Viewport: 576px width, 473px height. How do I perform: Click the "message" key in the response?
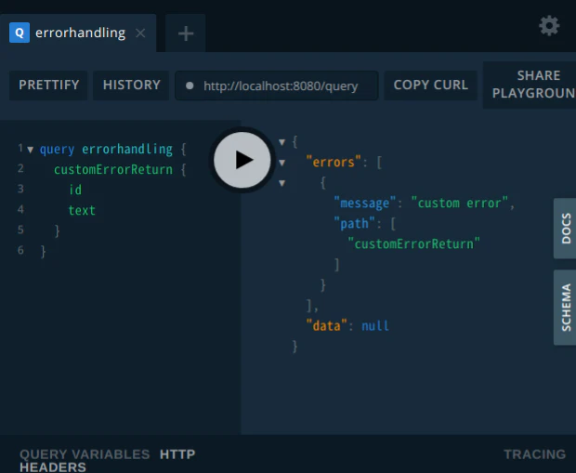(364, 204)
